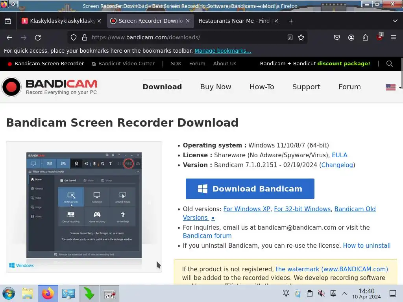Viewport: 403px width, 302px height.
Task: Open Pocket save icon
Action: [x=337, y=37]
